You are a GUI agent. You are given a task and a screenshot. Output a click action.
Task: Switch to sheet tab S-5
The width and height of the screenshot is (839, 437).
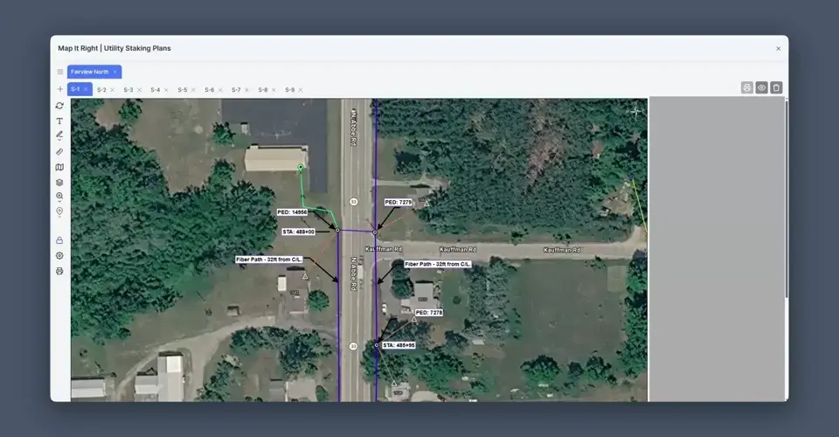tap(183, 90)
